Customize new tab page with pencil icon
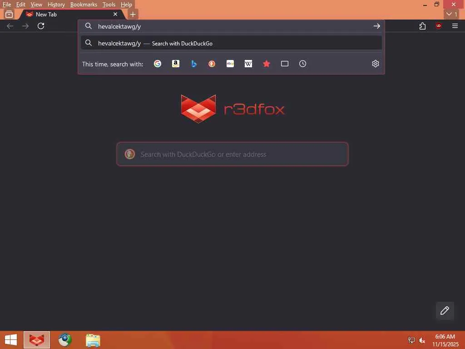The height and width of the screenshot is (349, 465). [445, 310]
